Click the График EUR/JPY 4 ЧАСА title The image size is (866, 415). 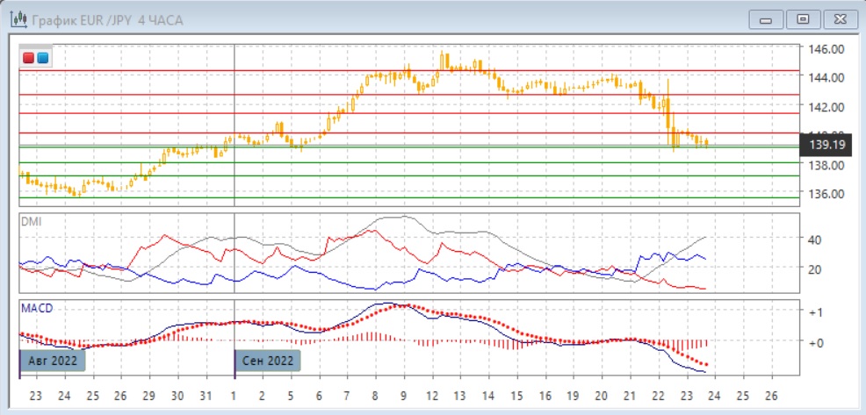[105, 19]
